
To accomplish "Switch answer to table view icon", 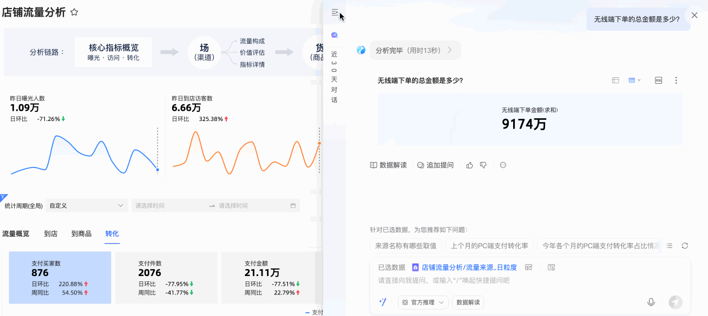I will point(615,80).
